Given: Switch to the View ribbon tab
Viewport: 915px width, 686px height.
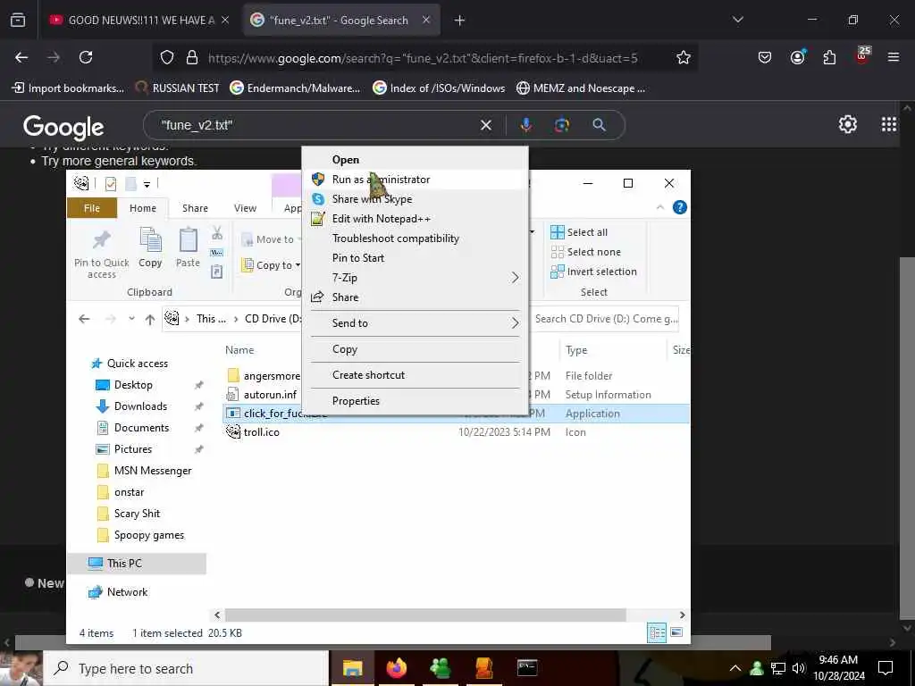Looking at the screenshot, I should click(x=245, y=208).
